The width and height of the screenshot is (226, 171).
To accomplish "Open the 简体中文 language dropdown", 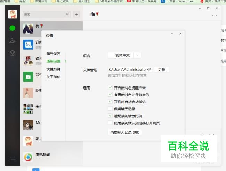I will point(124,55).
